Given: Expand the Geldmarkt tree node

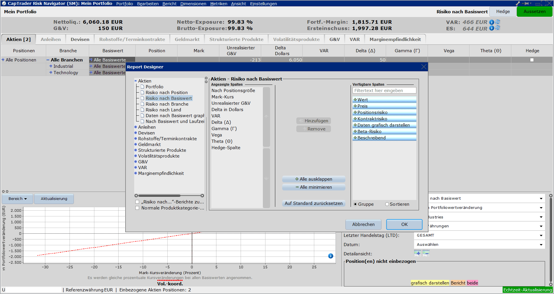Looking at the screenshot, I should click(x=136, y=144).
